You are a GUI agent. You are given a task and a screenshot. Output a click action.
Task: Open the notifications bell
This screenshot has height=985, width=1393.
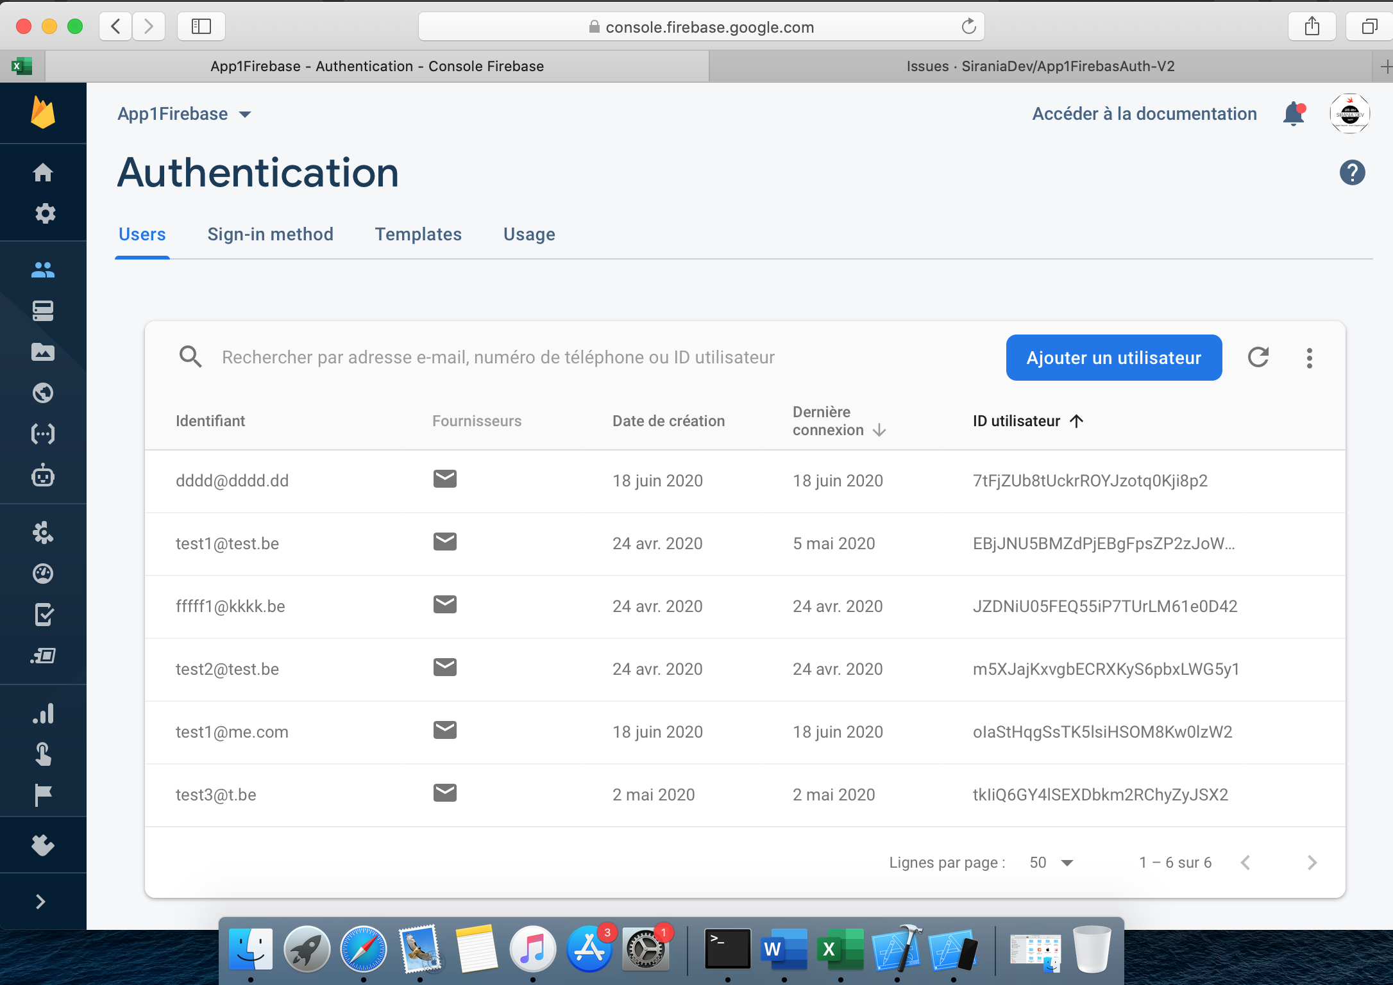pyautogui.click(x=1294, y=114)
